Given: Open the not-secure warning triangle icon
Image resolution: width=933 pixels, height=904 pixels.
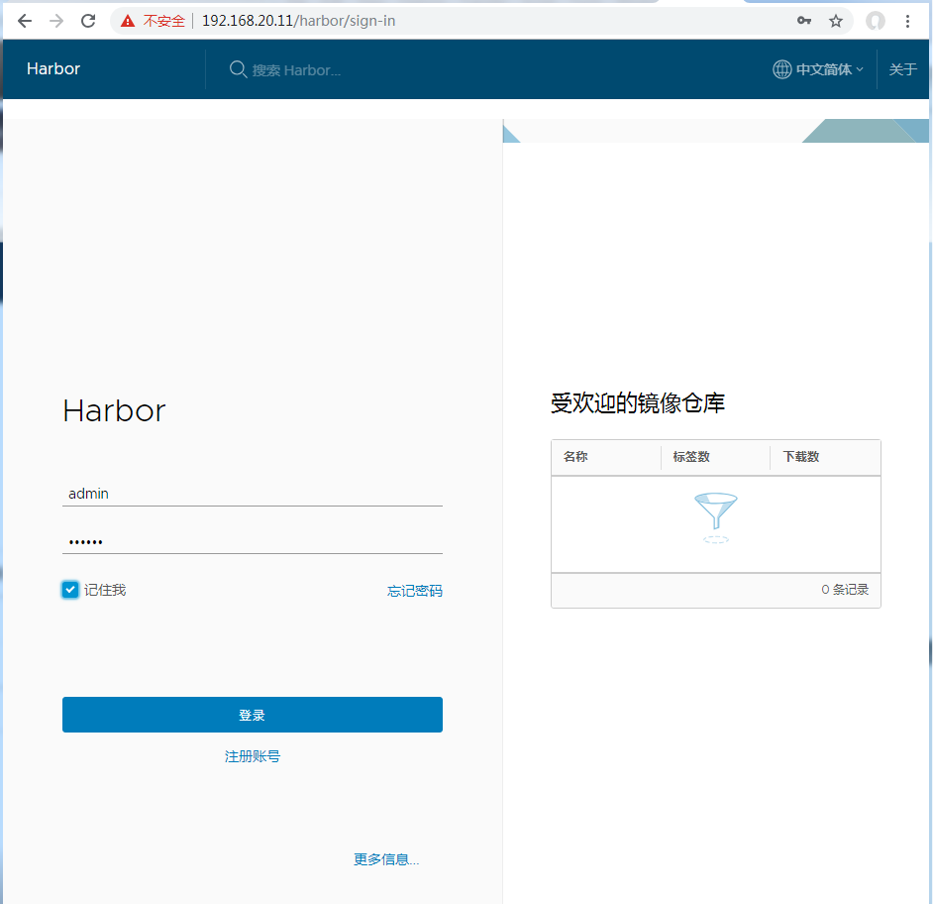Looking at the screenshot, I should click(128, 22).
